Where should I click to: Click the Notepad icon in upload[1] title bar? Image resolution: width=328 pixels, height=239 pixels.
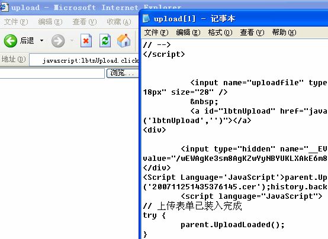point(146,18)
